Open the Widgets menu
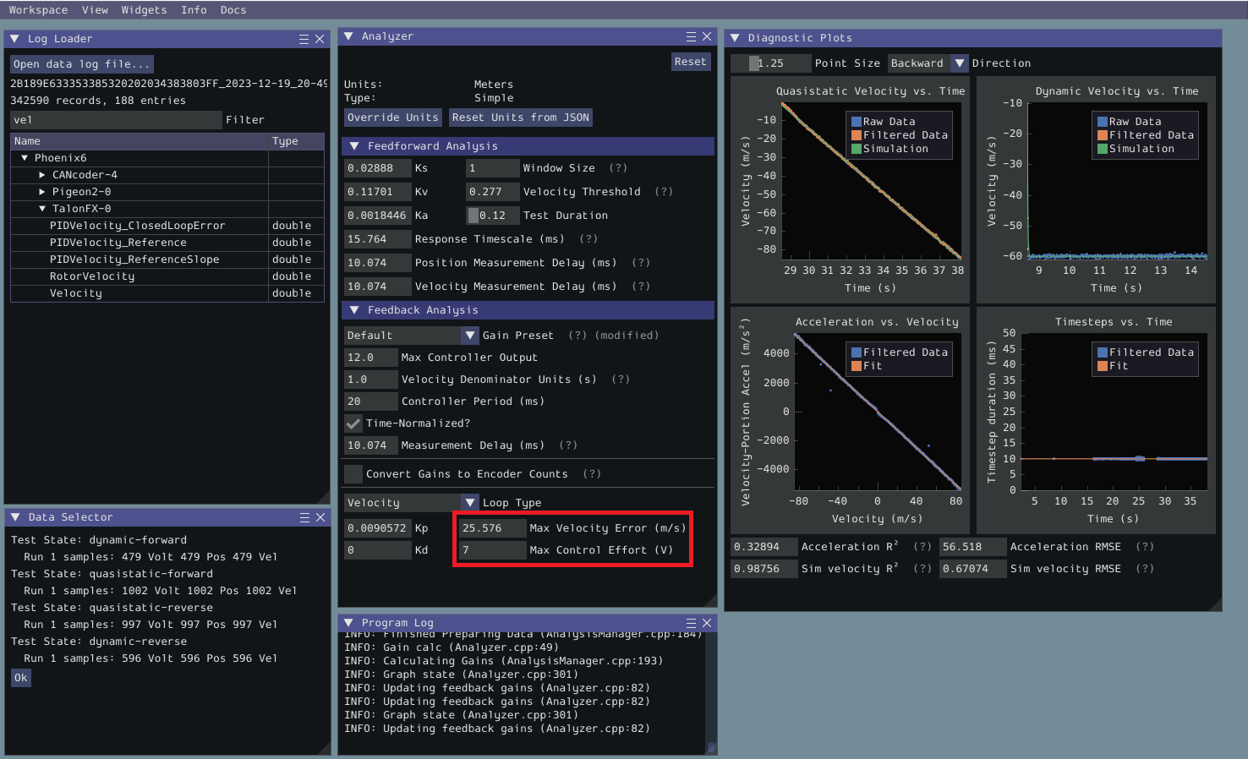The height and width of the screenshot is (759, 1248). coord(144,10)
